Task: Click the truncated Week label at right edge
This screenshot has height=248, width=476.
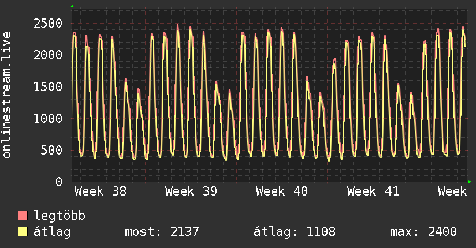Action: (452, 191)
